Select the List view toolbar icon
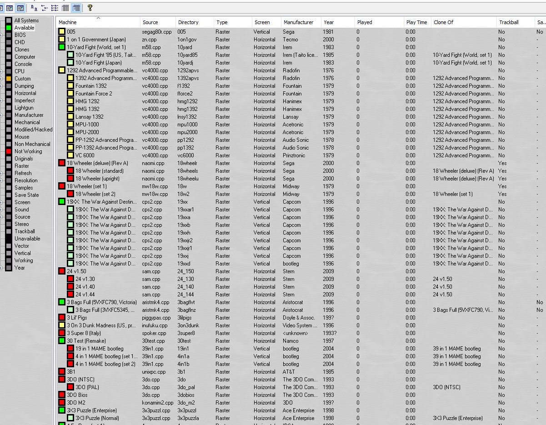 coord(55,8)
